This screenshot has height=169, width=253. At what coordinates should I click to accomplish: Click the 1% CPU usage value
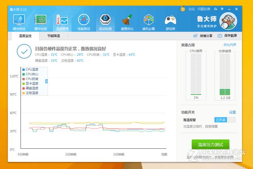click(196, 98)
